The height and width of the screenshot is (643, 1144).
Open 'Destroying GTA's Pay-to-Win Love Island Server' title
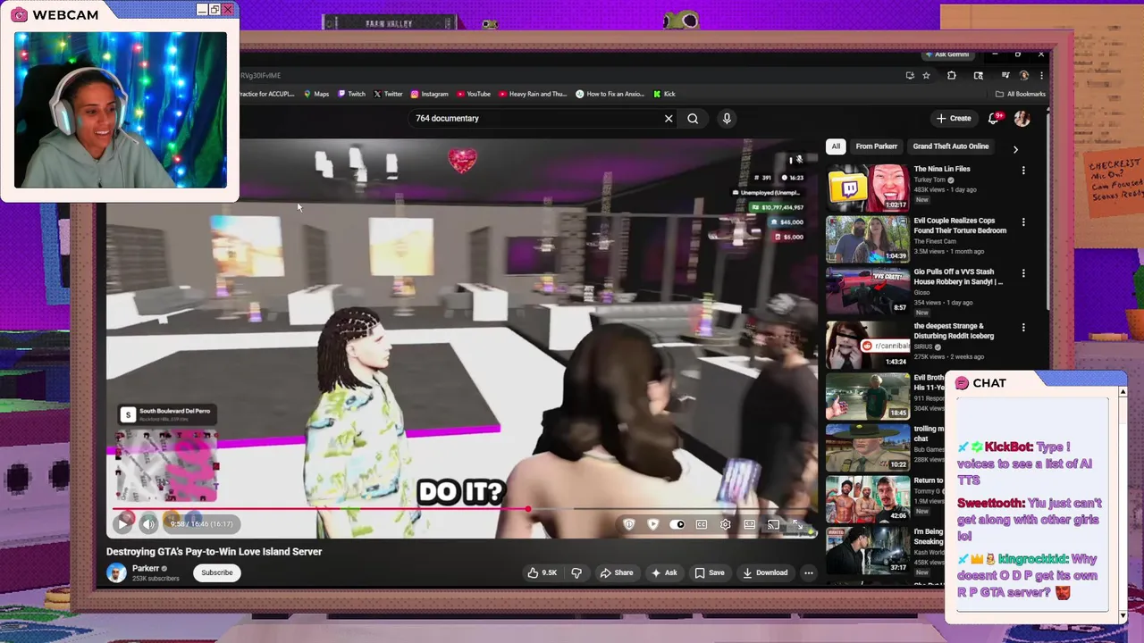pyautogui.click(x=214, y=552)
